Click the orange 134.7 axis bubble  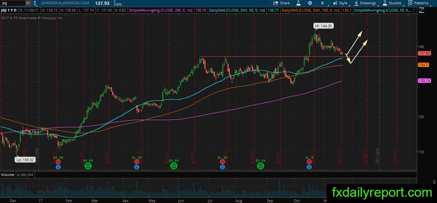pyautogui.click(x=423, y=65)
